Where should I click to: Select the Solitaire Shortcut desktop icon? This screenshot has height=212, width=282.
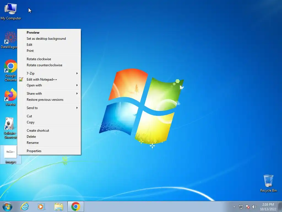(10, 128)
